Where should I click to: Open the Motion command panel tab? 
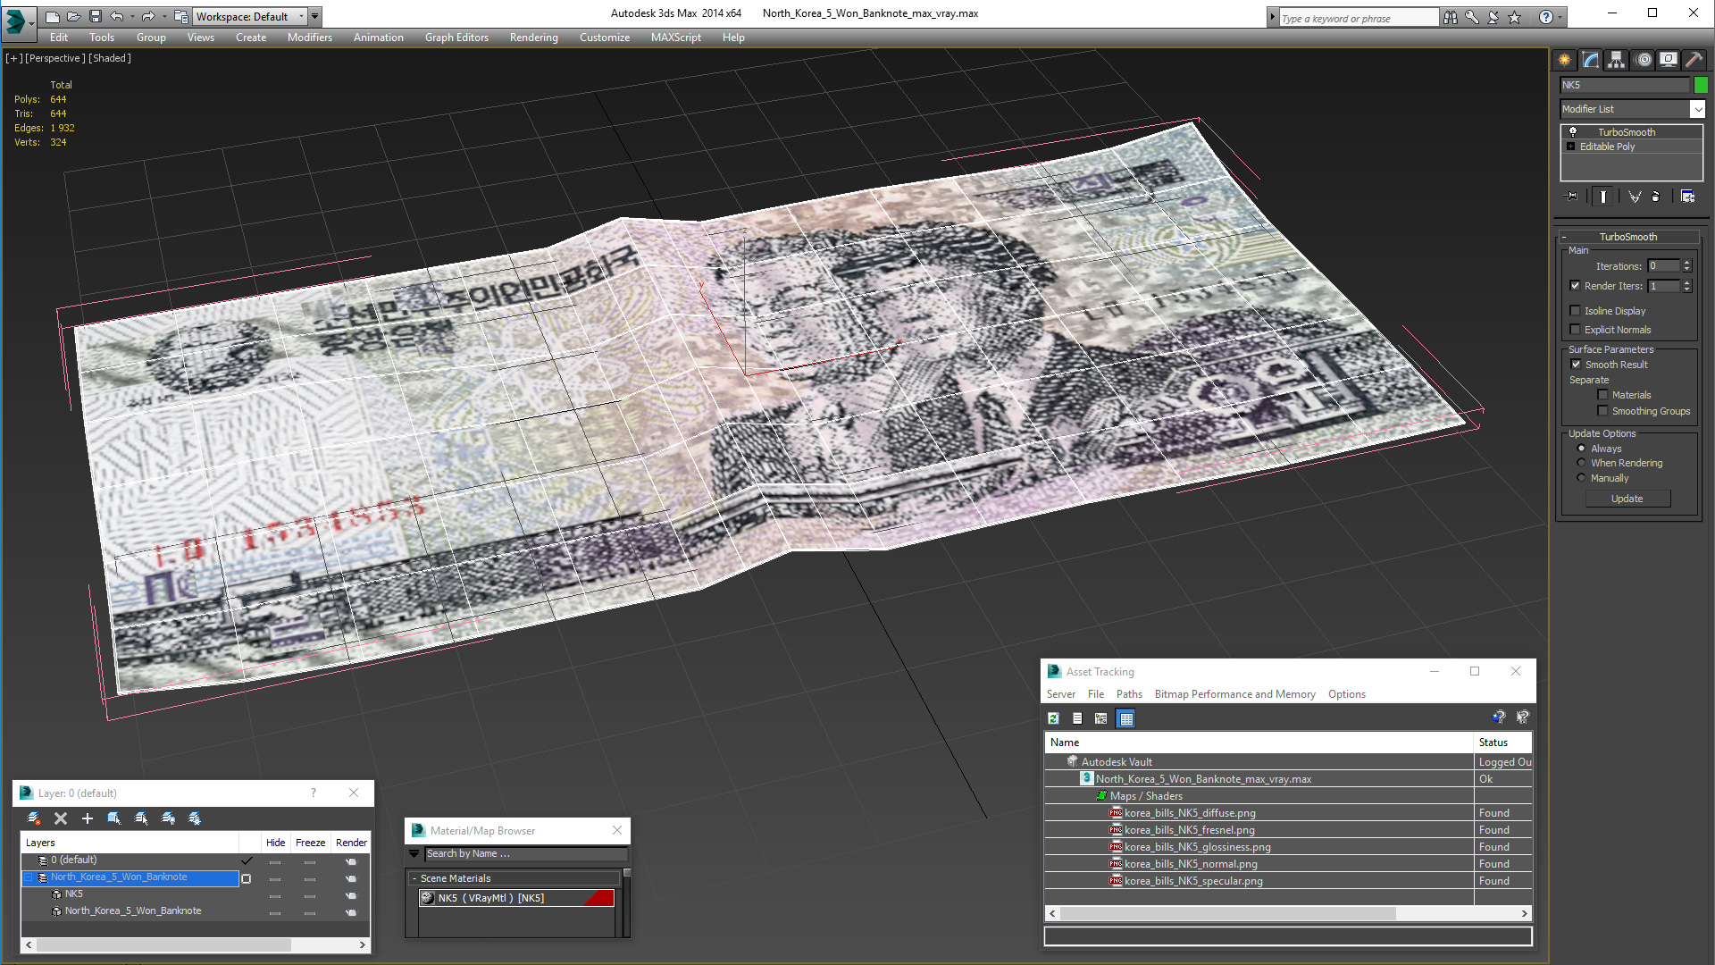pos(1643,60)
